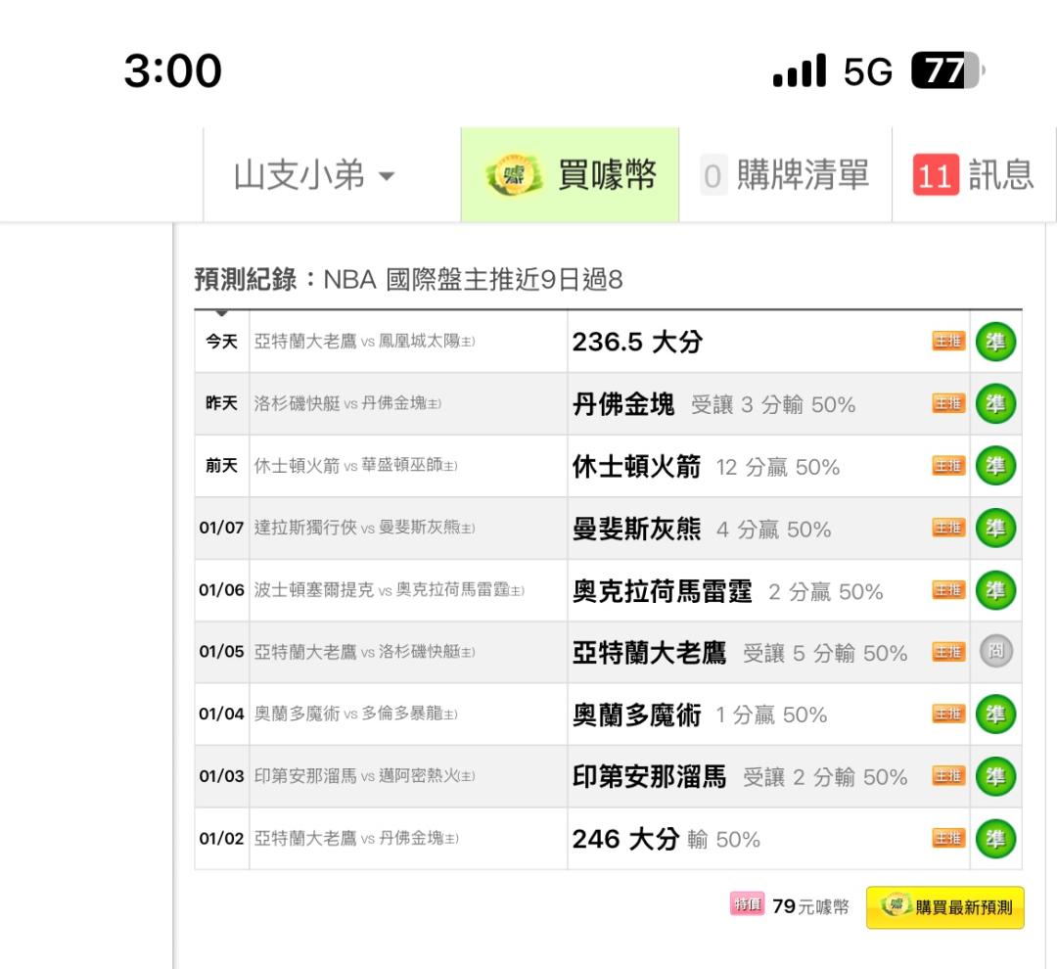Tap the gray 囧 icon for 01/05 row

pos(995,652)
